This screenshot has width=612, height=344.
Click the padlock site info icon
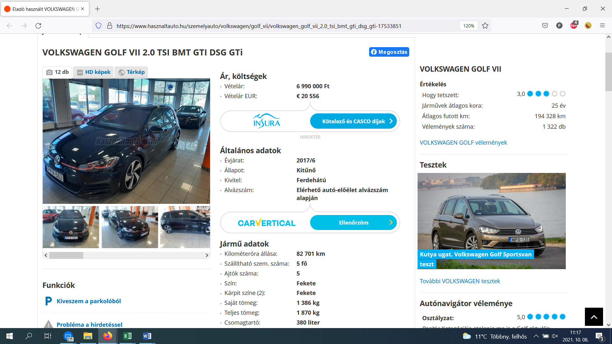click(x=110, y=26)
